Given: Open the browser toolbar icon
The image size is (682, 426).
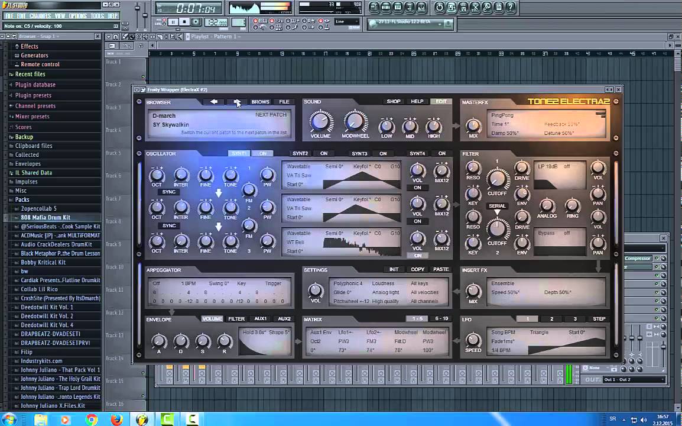Looking at the screenshot, I should pos(410,7).
